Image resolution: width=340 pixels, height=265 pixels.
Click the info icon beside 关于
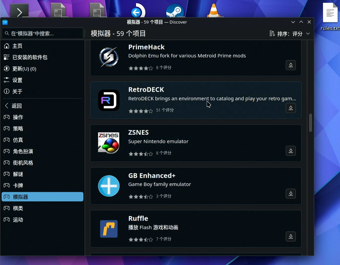7,91
